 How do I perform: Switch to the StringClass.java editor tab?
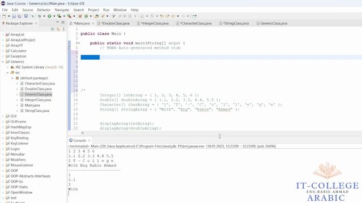click(x=234, y=23)
